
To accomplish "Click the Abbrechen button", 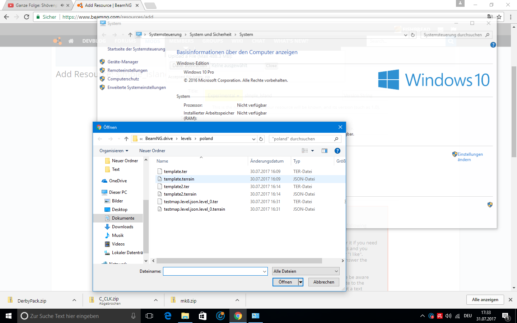I will [x=324, y=282].
